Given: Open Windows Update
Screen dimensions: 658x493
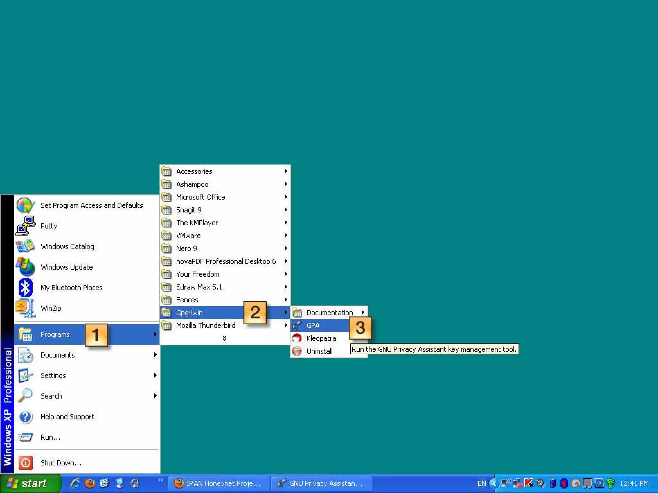Looking at the screenshot, I should (x=67, y=267).
